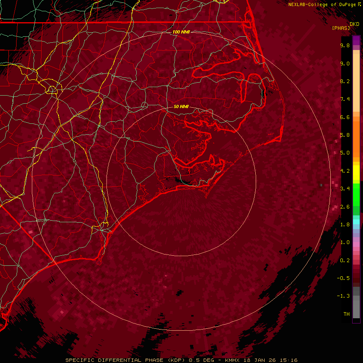Screen dimensions: 363x363
Task: Click the 7.4 value on the scale
Action: pyautogui.click(x=345, y=99)
